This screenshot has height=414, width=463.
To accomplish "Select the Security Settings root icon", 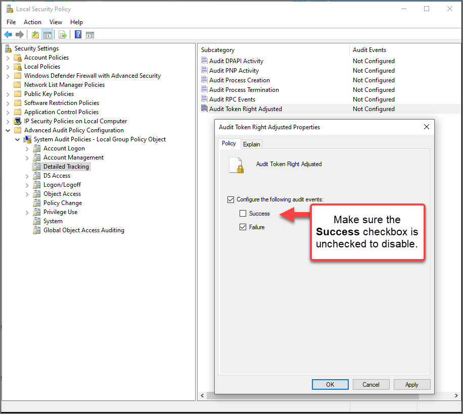I will [x=8, y=48].
